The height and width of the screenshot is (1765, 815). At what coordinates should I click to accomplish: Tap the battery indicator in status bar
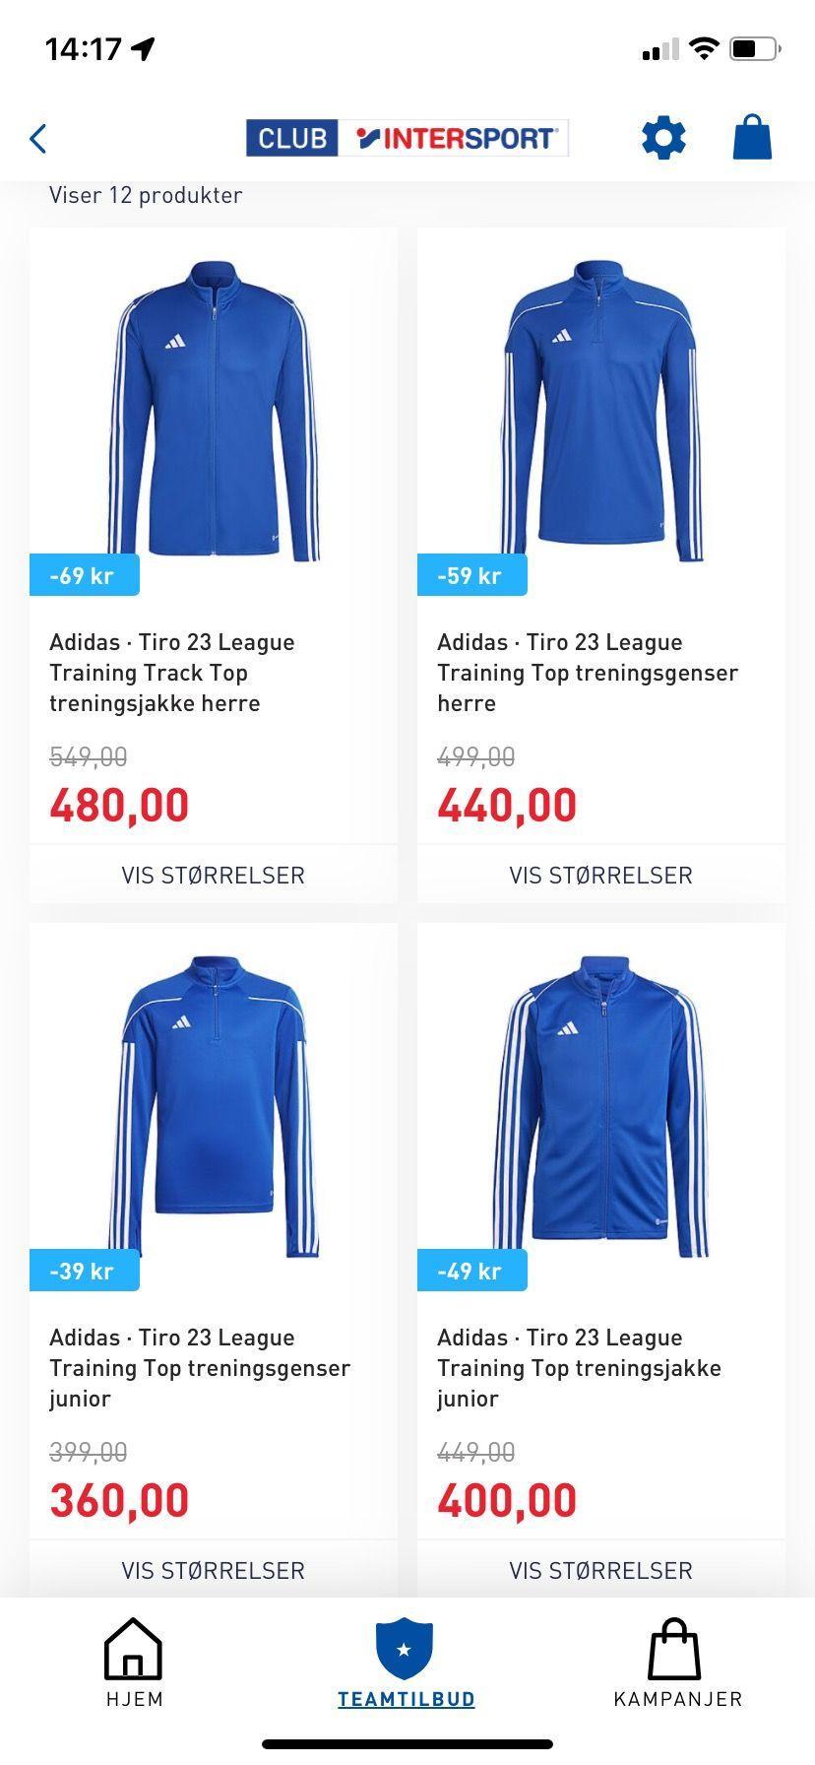click(755, 48)
